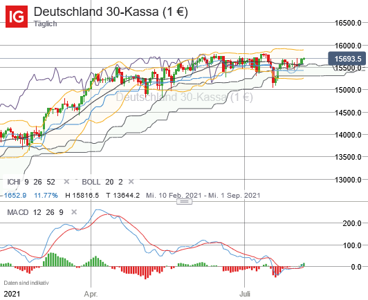This screenshot has width=368, height=300.
Task: Open ICHI 9 26 52 indicator settings
Action: (x=31, y=182)
